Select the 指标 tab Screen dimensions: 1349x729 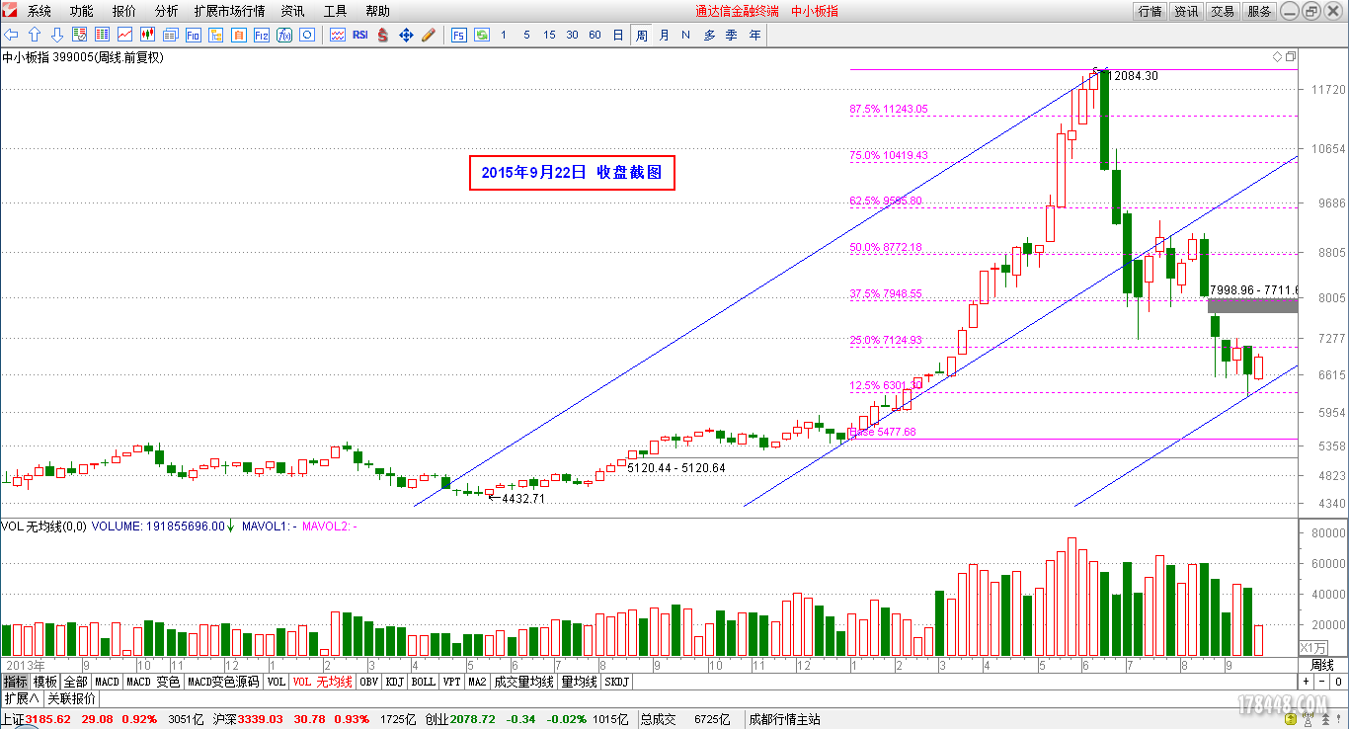click(15, 682)
